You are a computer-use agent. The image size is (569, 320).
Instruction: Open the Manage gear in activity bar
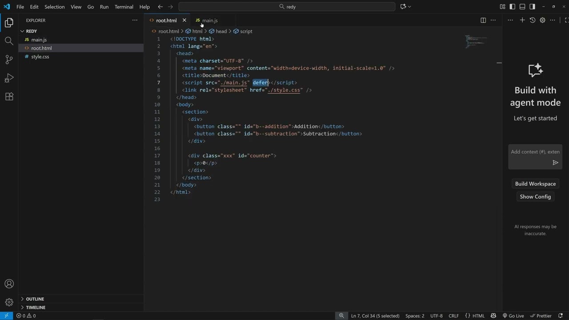coord(9,303)
